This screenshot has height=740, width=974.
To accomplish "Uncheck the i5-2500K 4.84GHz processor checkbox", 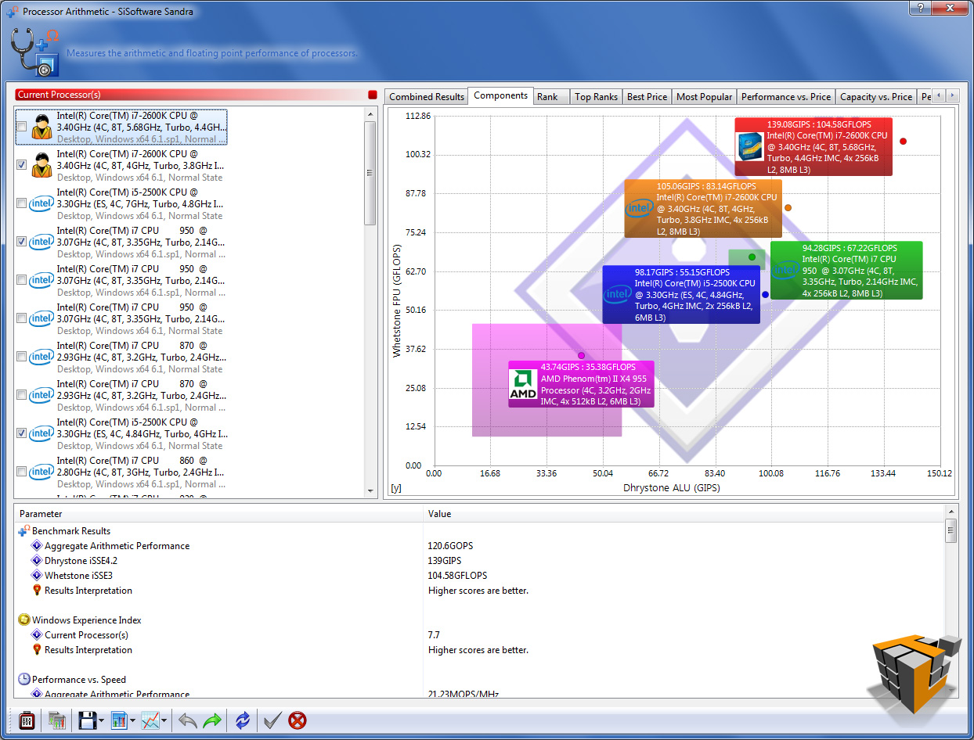I will [x=21, y=433].
